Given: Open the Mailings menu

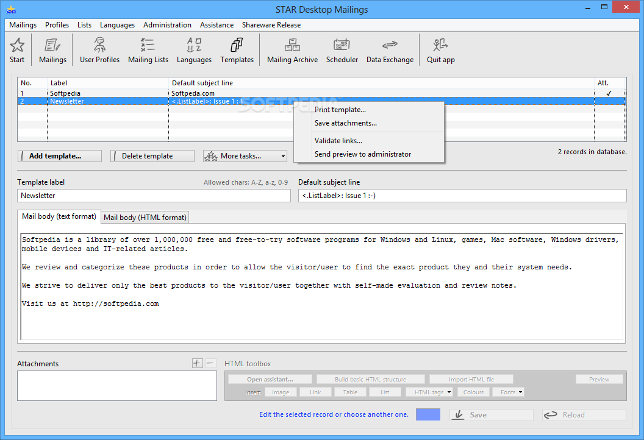Looking at the screenshot, I should click(23, 24).
